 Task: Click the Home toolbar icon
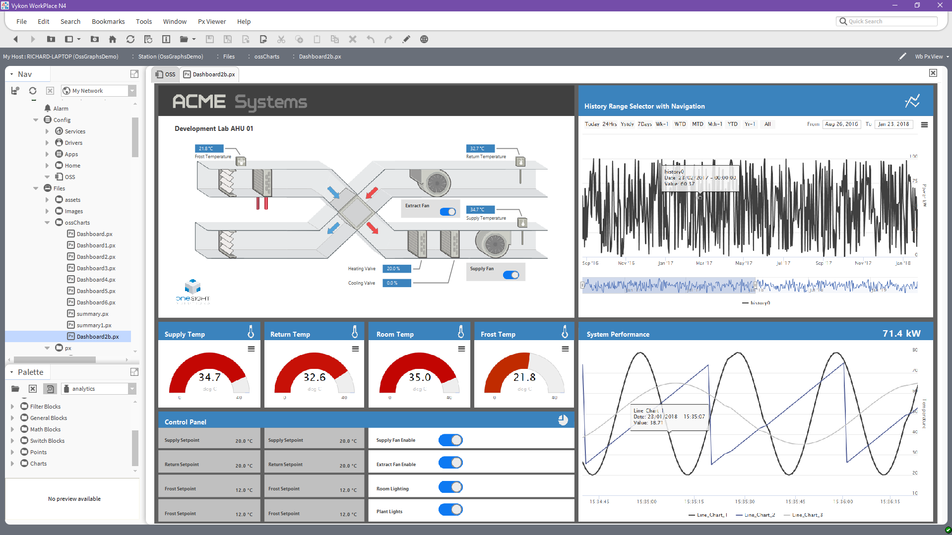[113, 39]
